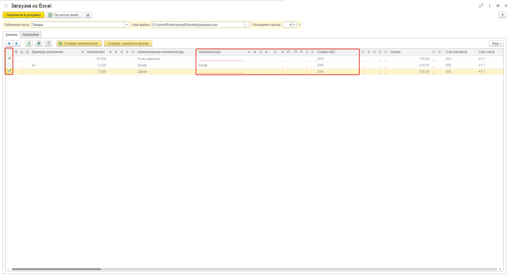The height and width of the screenshot is (278, 511).
Task: Copy link using the chain icon
Action: point(481,5)
